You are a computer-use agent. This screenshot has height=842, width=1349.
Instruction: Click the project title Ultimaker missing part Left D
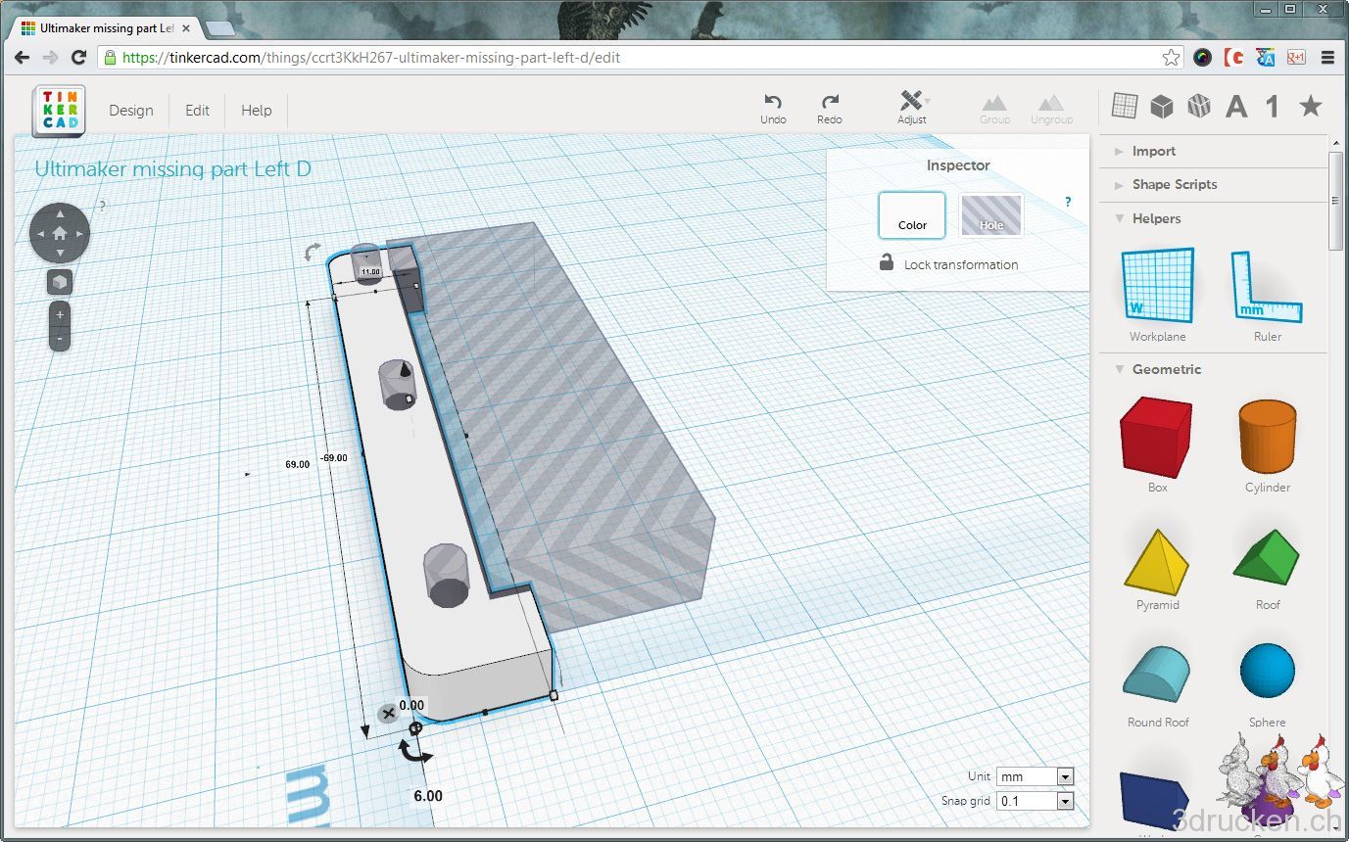tap(172, 169)
